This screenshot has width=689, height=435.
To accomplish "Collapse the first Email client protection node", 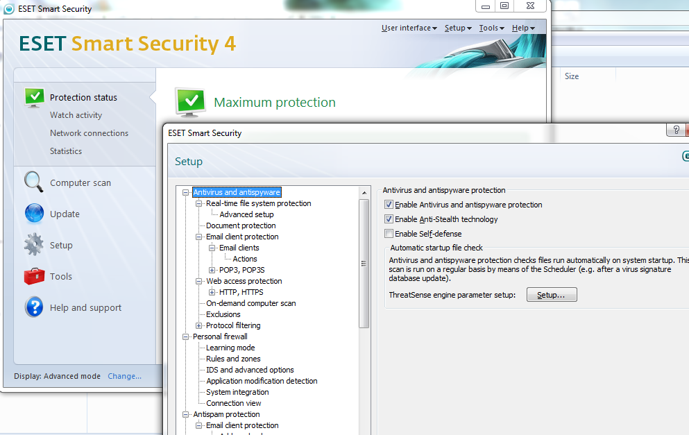I will [198, 237].
